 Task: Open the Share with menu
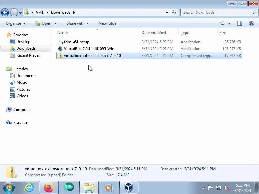click(78, 23)
